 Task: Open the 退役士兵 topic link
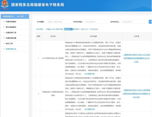[x=84, y=29]
